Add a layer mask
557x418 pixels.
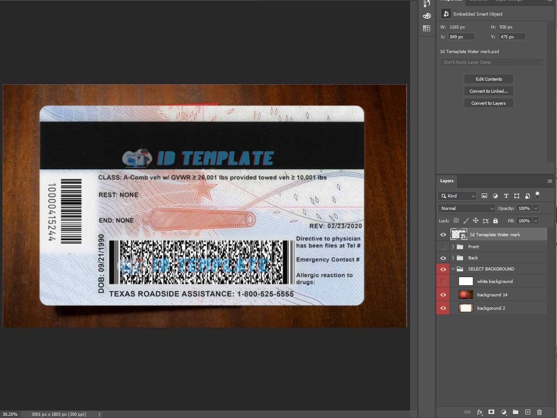click(x=492, y=412)
